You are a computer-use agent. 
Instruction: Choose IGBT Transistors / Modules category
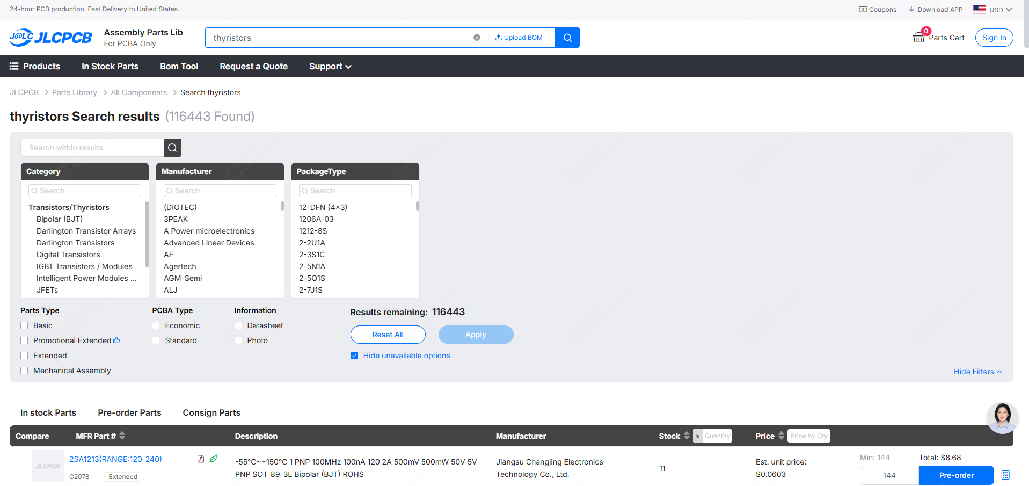click(x=84, y=266)
